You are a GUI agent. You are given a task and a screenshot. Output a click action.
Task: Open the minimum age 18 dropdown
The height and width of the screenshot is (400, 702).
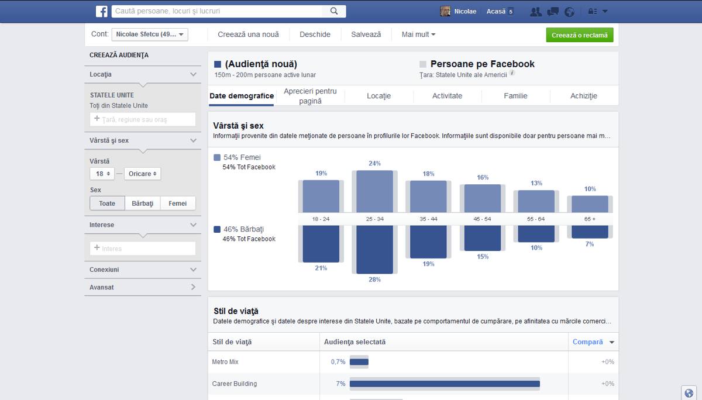(x=102, y=174)
